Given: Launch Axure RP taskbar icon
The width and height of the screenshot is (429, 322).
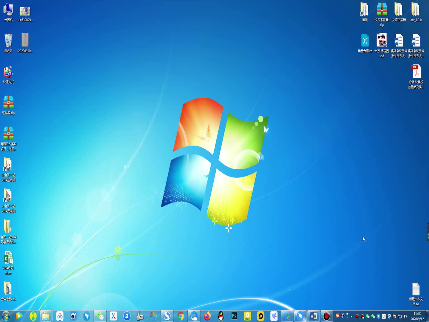Looking at the screenshot, I should (114, 316).
